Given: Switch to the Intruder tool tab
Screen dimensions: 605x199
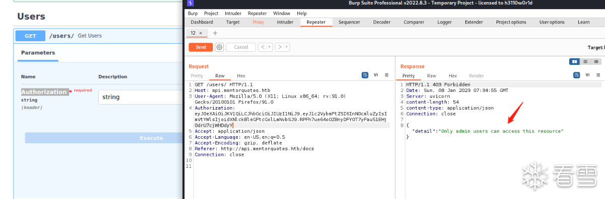Looking at the screenshot, I should 285,22.
